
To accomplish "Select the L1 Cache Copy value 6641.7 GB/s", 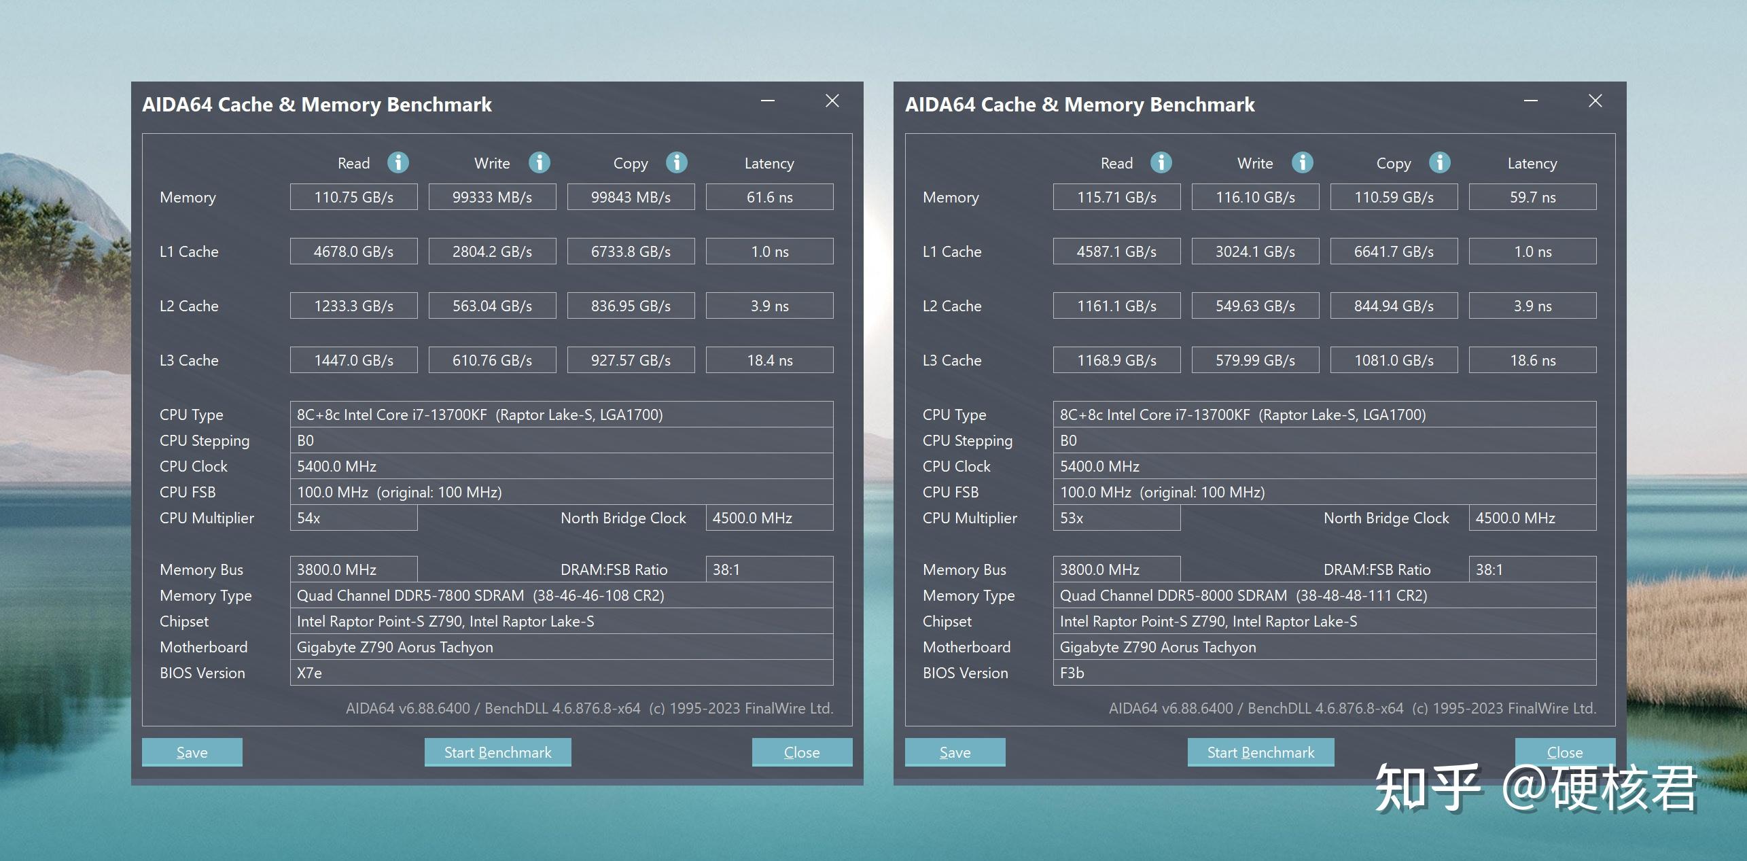I will coord(1394,251).
